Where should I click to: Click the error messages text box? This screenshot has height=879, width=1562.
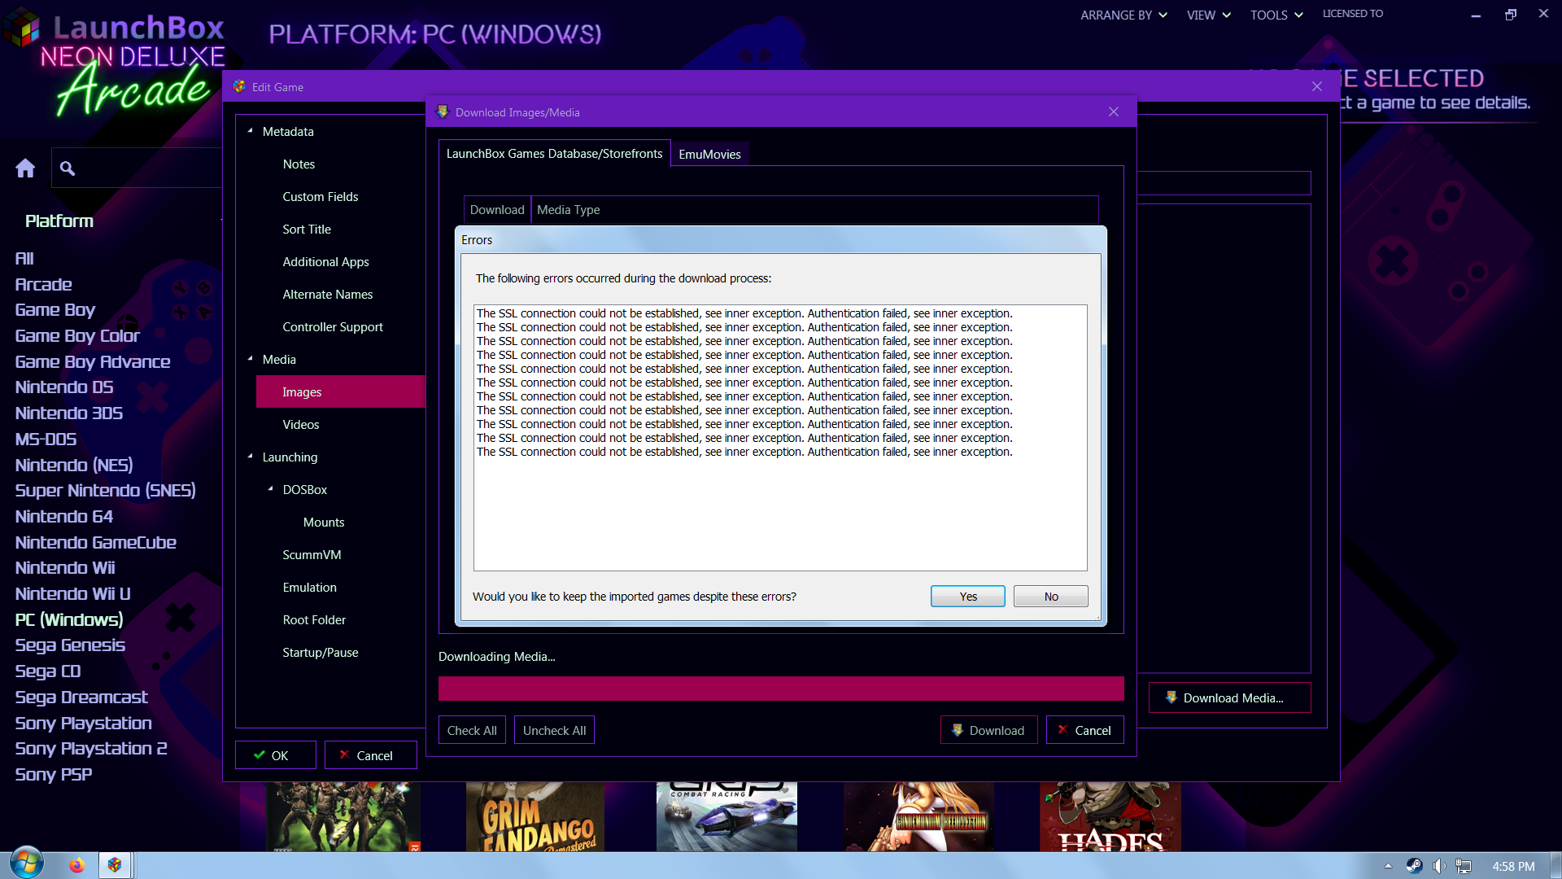[x=780, y=438]
